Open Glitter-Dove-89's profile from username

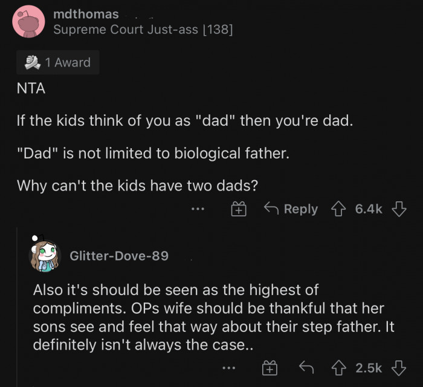[119, 256]
